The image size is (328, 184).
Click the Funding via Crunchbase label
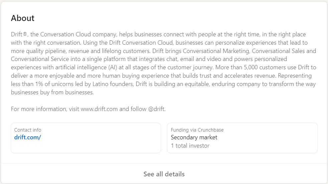pos(197,130)
